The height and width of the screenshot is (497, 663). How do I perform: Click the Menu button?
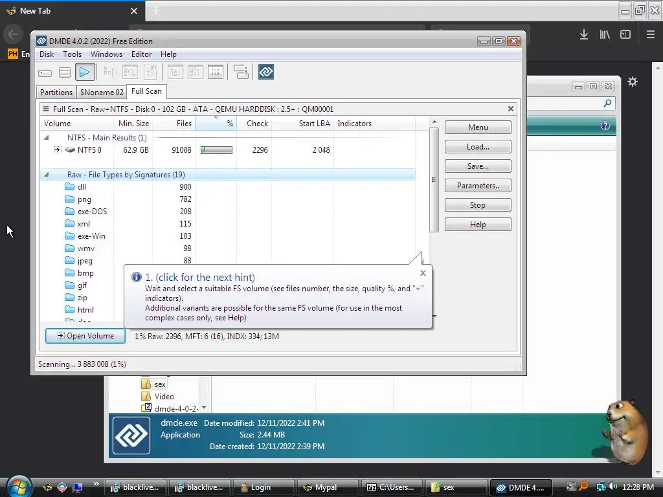478,127
